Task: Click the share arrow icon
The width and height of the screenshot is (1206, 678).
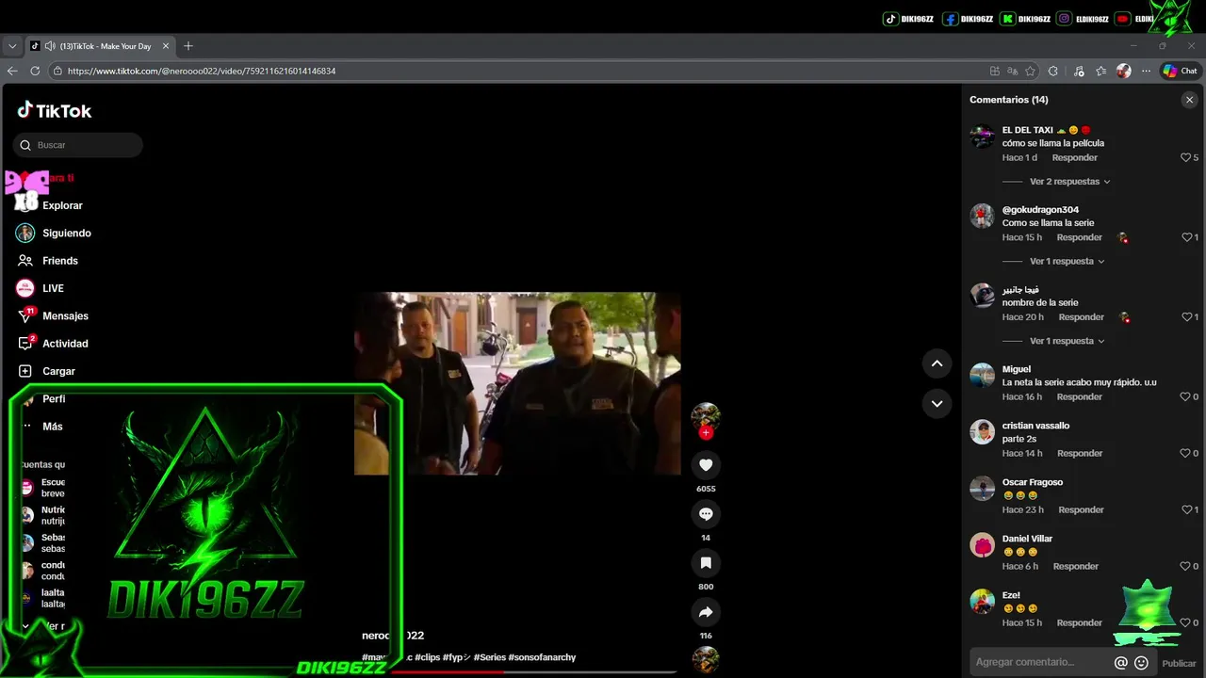Action: [706, 612]
